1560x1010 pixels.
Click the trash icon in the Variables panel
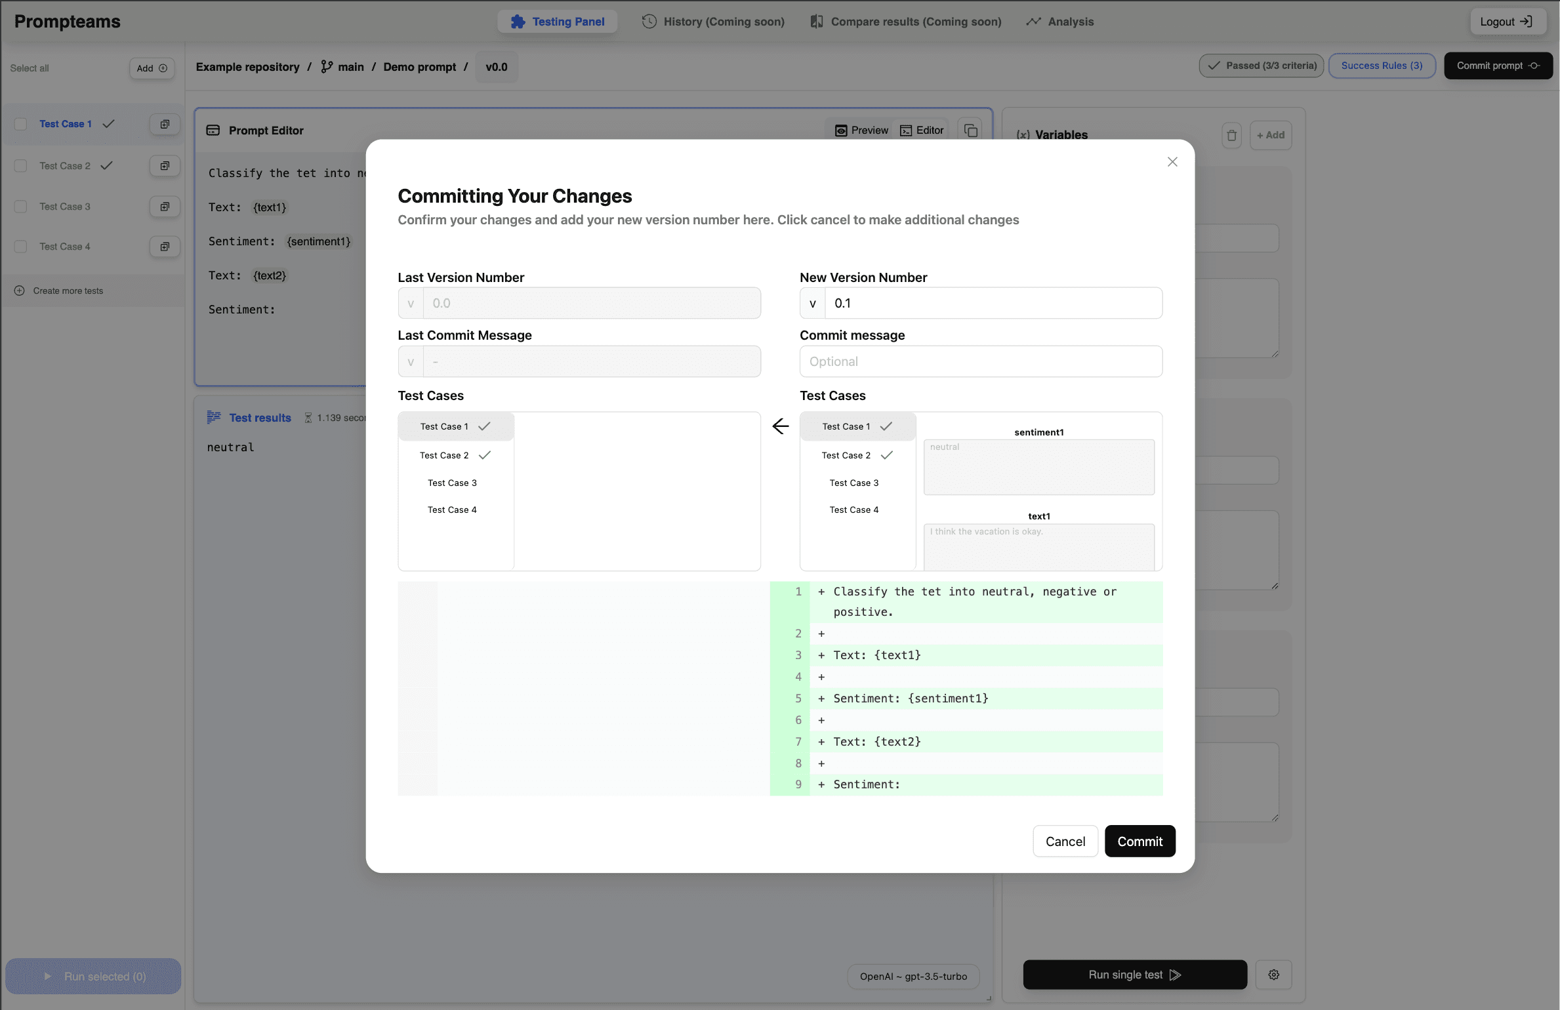(1231, 135)
